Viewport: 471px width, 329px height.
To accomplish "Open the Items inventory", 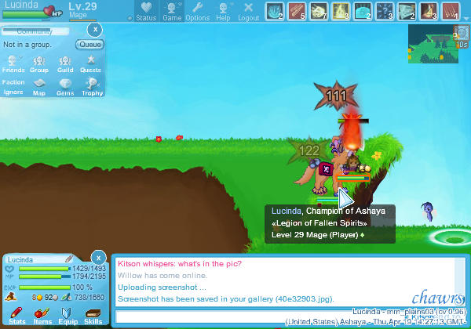I will (42, 316).
